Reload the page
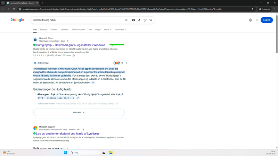278x156 pixels. (14, 9)
